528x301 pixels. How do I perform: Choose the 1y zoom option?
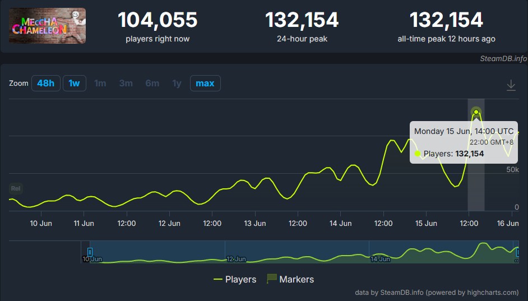(x=177, y=83)
